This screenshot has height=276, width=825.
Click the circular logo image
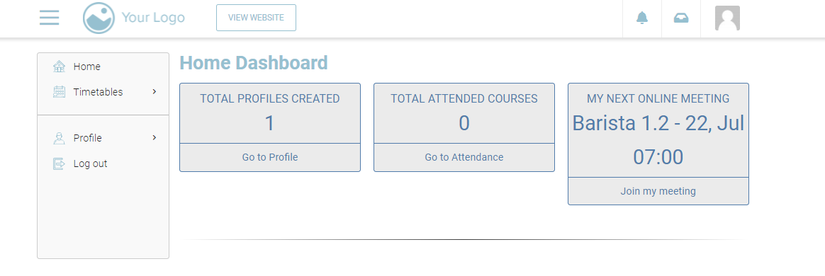point(99,18)
